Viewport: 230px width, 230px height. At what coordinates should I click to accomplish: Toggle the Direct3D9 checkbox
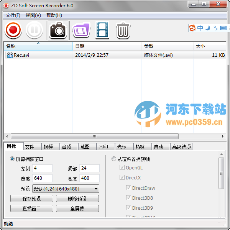pyautogui.click(x=128, y=207)
